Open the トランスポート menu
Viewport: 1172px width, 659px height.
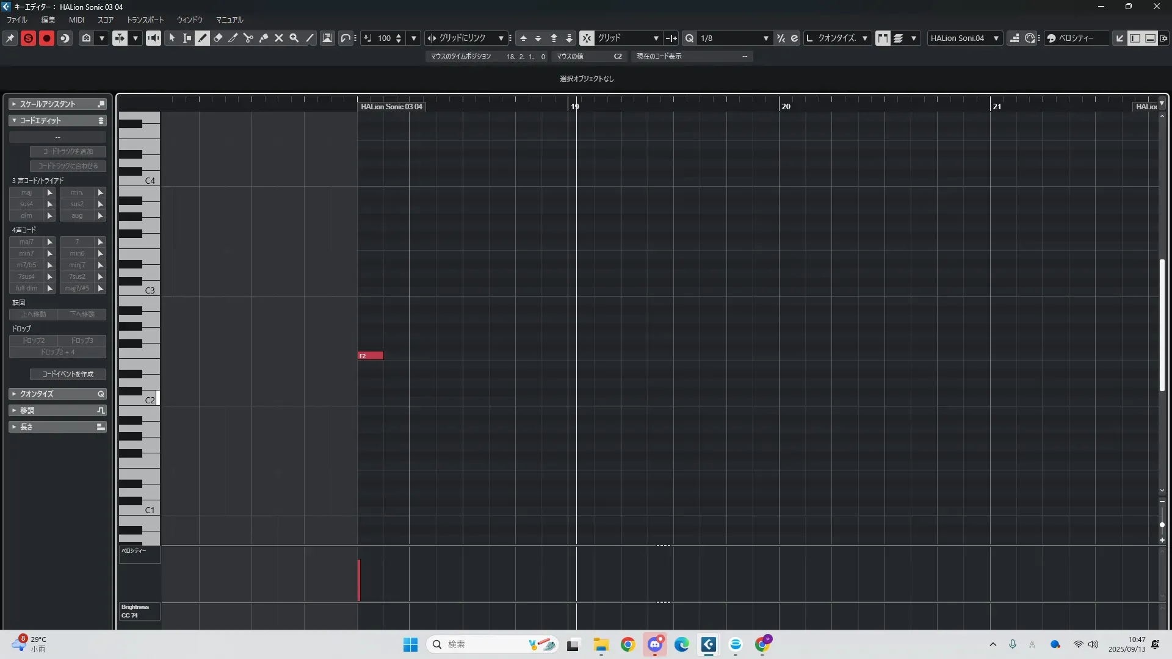click(x=145, y=20)
